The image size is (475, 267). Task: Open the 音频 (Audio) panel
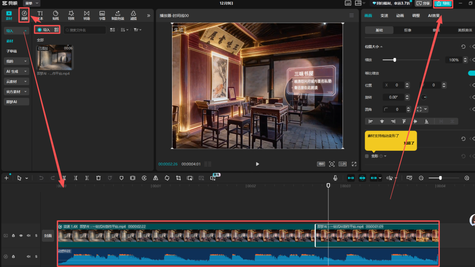pyautogui.click(x=24, y=15)
